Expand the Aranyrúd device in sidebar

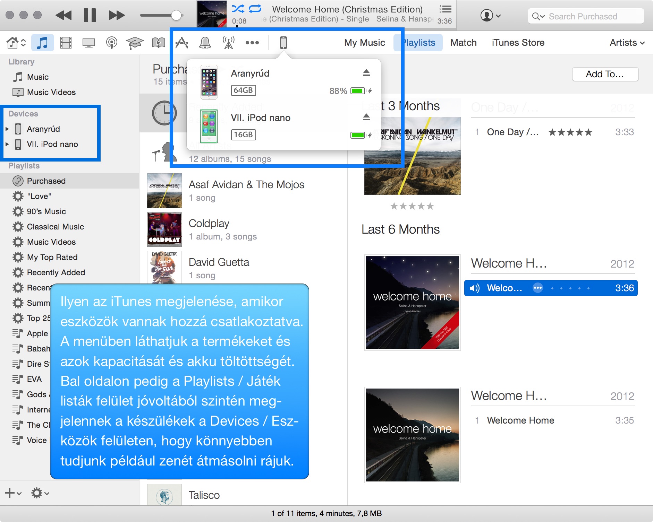(x=7, y=129)
